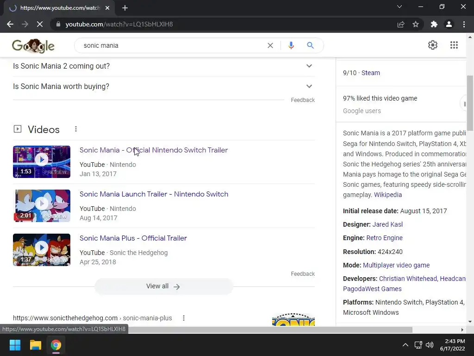Image resolution: width=474 pixels, height=356 pixels.
Task: Open the Christian Whitehead developer link
Action: coord(408,279)
